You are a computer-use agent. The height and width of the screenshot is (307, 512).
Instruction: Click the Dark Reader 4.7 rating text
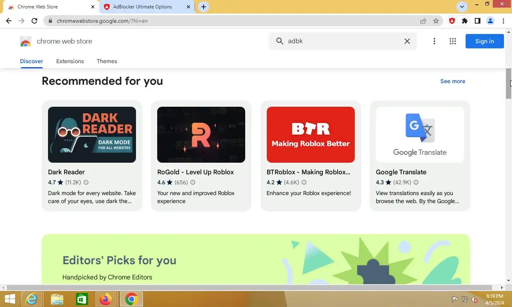coord(52,182)
